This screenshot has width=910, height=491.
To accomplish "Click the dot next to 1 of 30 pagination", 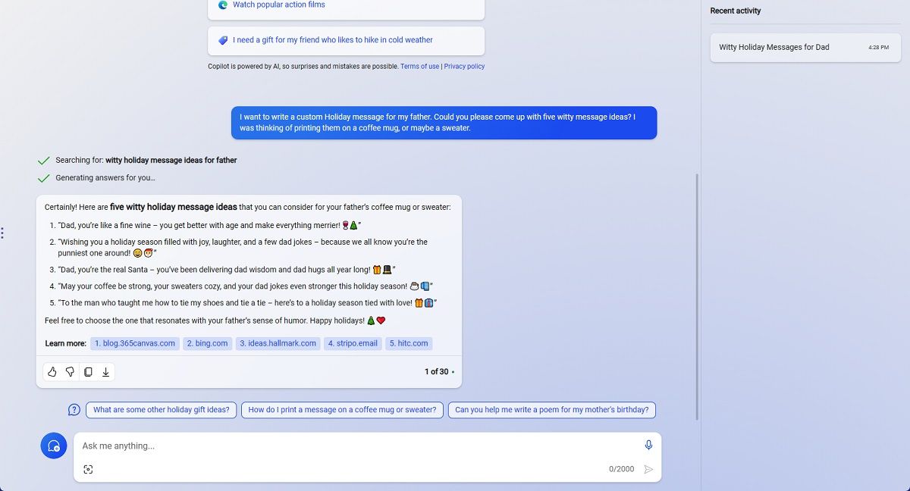I will pyautogui.click(x=453, y=372).
